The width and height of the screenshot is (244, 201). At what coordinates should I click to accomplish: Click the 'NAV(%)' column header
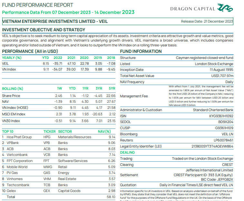tap(104, 131)
